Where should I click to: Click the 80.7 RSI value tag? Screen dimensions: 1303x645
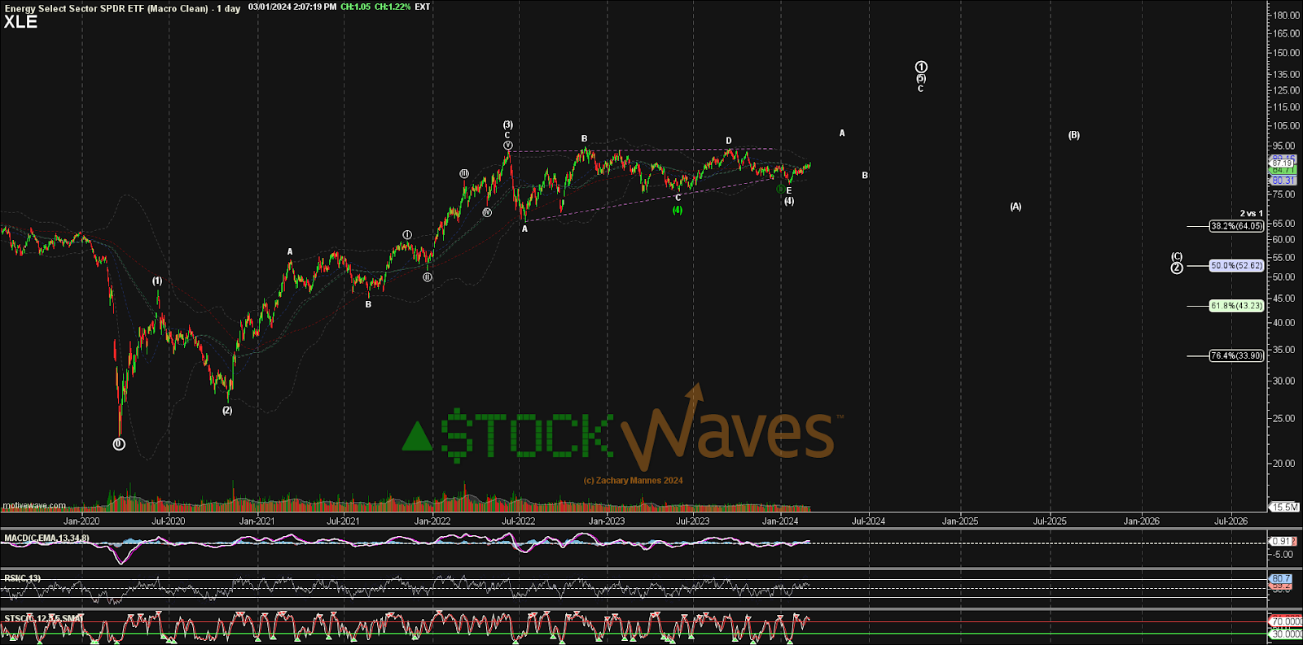(x=1281, y=578)
